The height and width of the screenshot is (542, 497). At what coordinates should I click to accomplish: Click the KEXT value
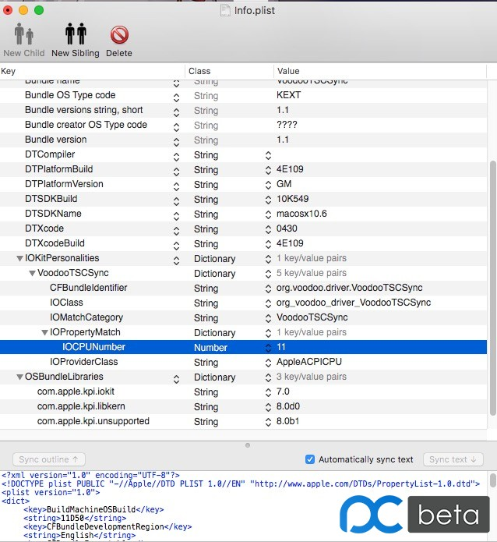[288, 95]
